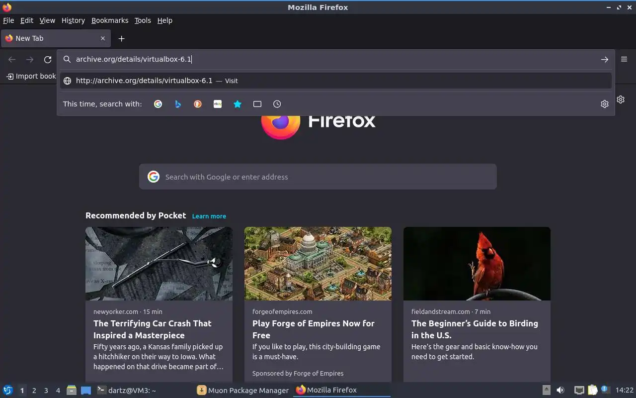Open the View menu
This screenshot has width=636, height=398.
click(47, 20)
